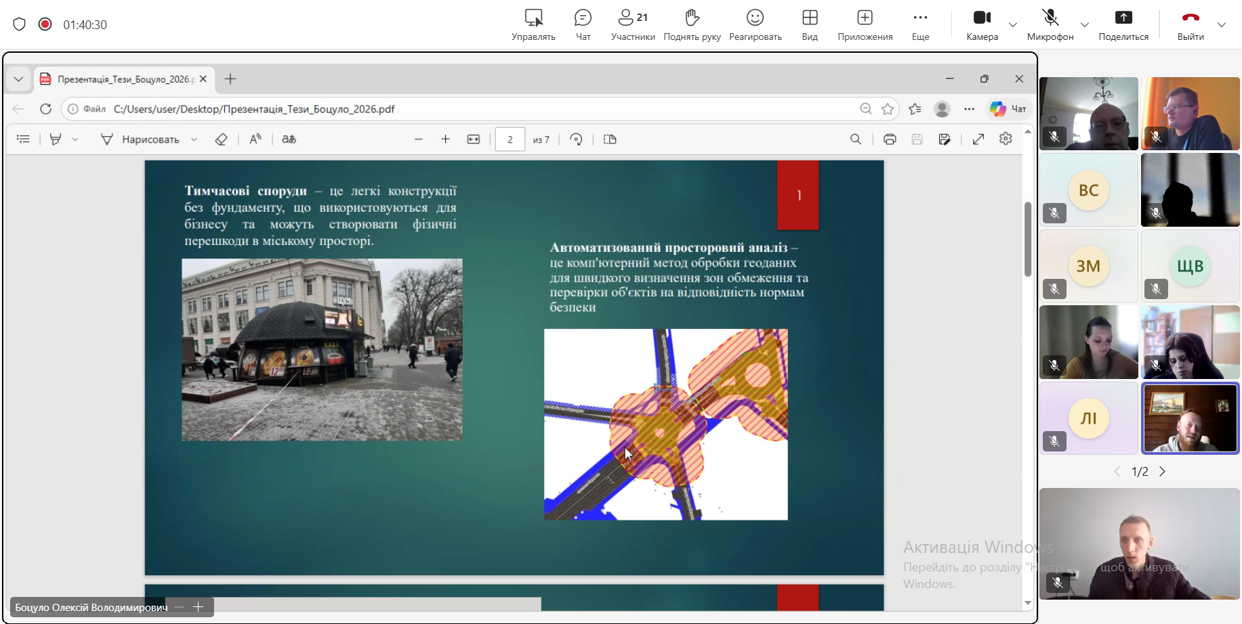This screenshot has width=1242, height=624.
Task: Open the Приложения apps button
Action: click(x=865, y=24)
